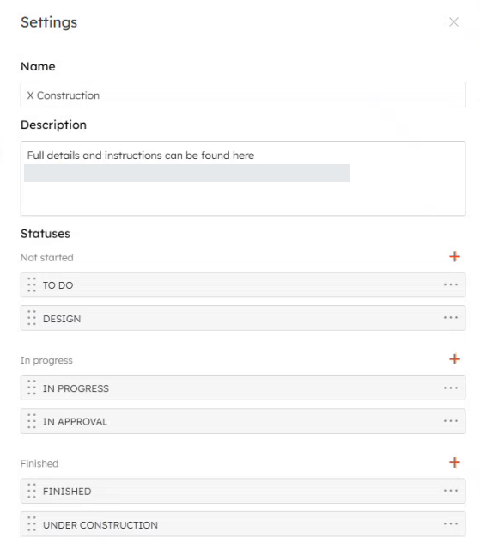Open options menu for FINISHED status
480x544 pixels.
click(x=451, y=491)
